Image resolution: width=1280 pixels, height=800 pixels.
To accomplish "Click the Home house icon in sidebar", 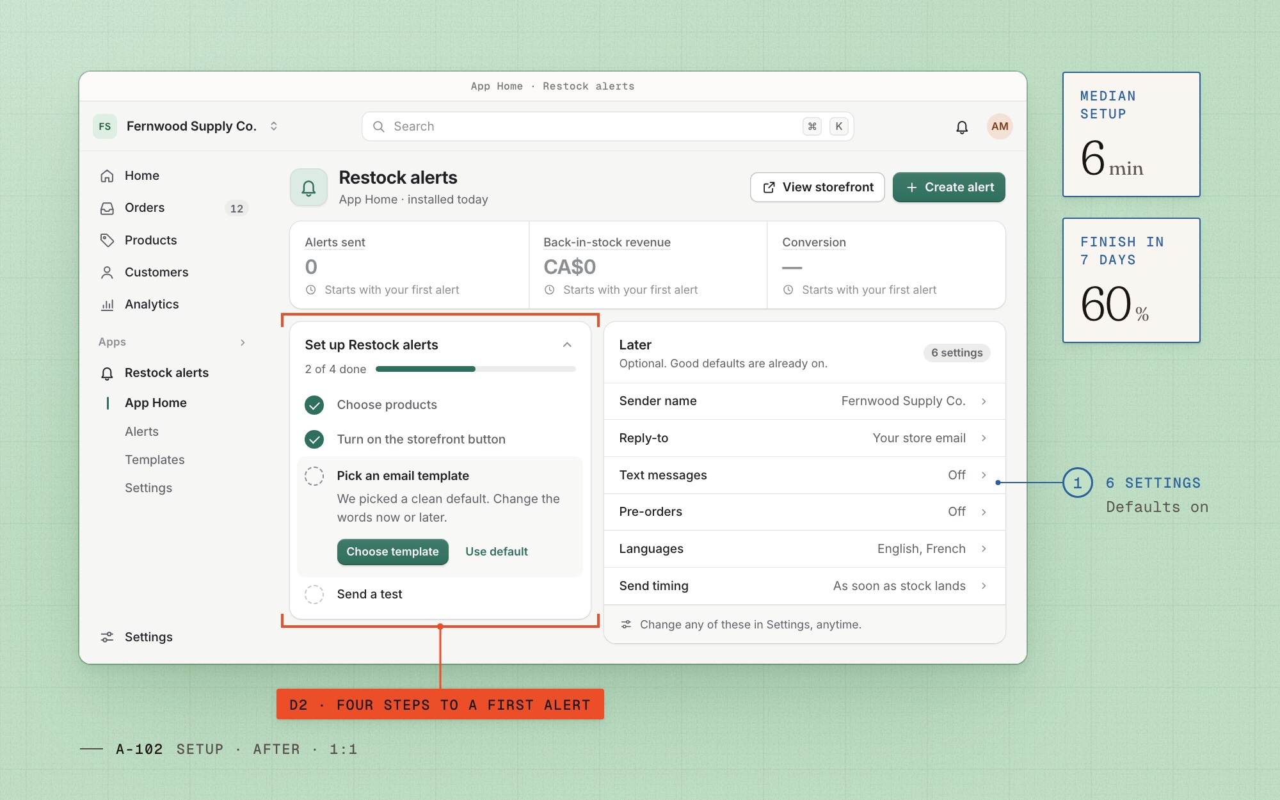I will coord(107,175).
